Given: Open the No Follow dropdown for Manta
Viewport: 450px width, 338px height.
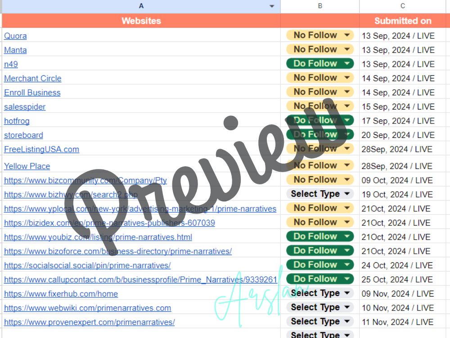Looking at the screenshot, I should coord(320,49).
